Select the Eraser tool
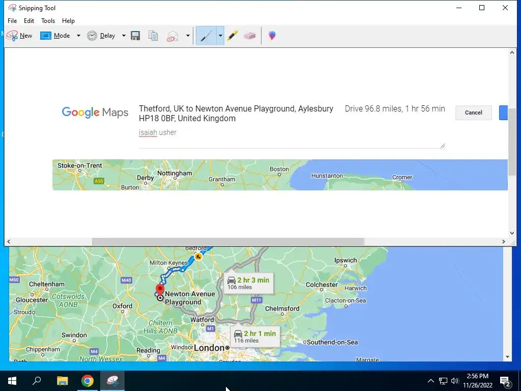This screenshot has height=391, width=521. tap(249, 36)
